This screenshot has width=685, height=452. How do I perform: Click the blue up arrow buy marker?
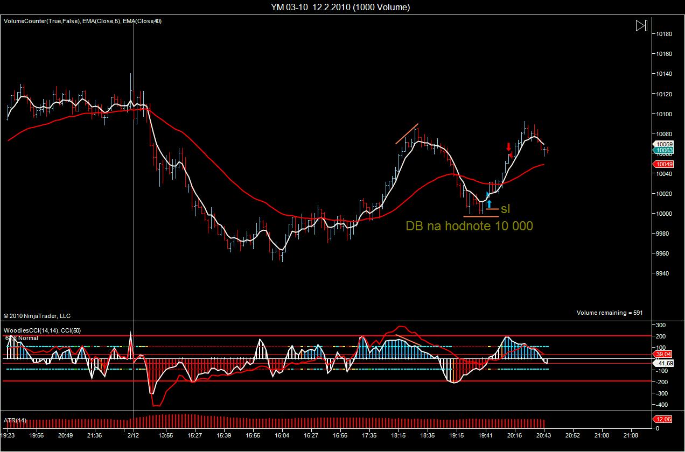tap(489, 203)
